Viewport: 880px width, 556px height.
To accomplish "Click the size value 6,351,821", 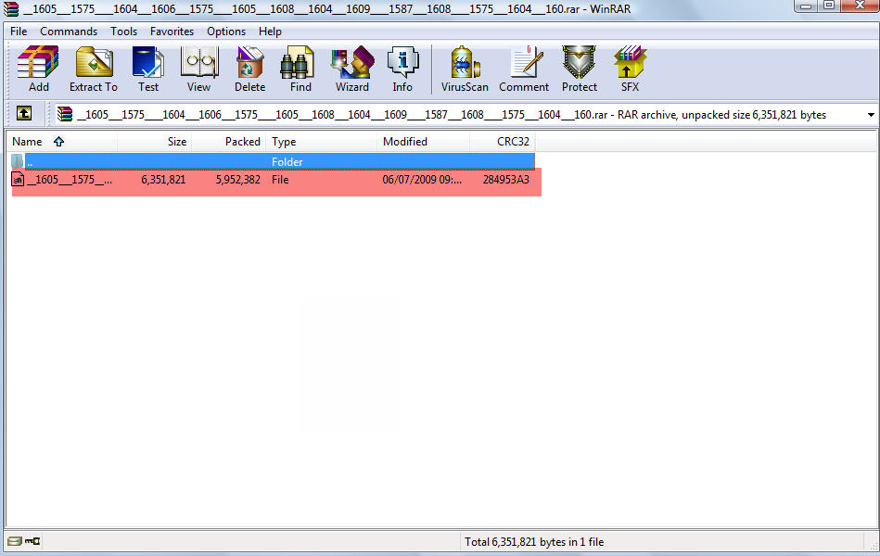I will (163, 180).
